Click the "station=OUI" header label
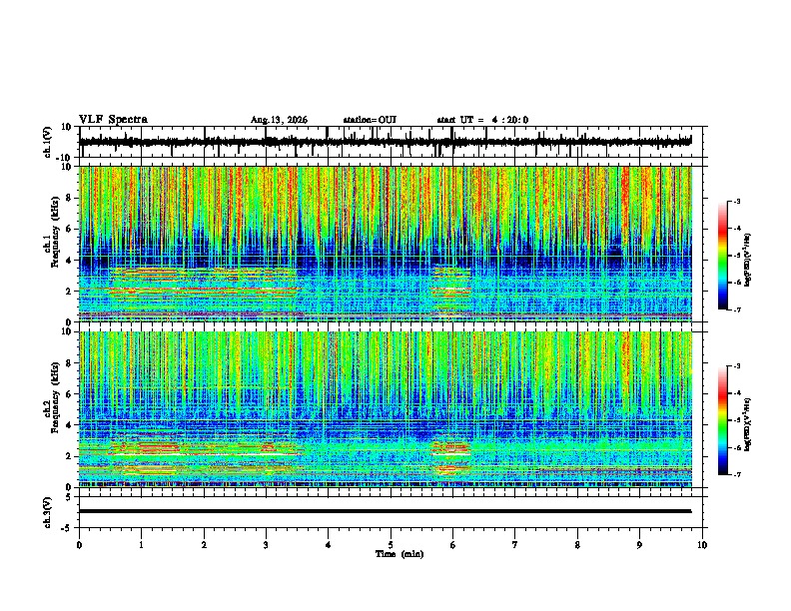This screenshot has height=611, width=791. click(370, 120)
